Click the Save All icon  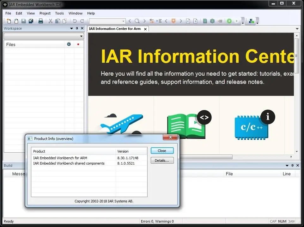click(x=31, y=21)
